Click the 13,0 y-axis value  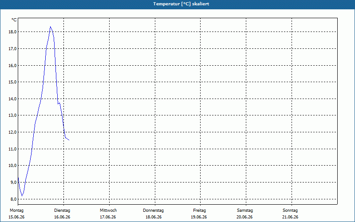(x=12, y=115)
